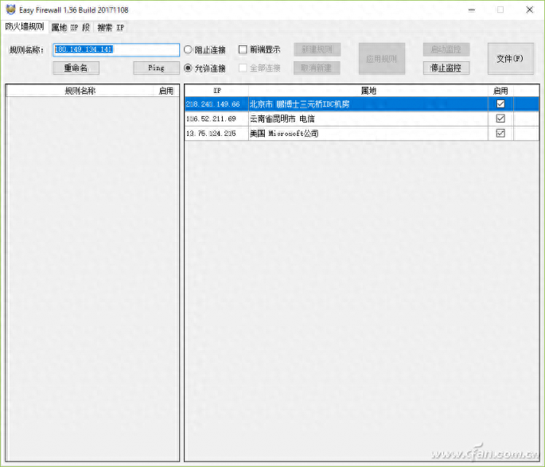Open the 文件(F) menu button
This screenshot has height=467, width=545.
pyautogui.click(x=510, y=58)
